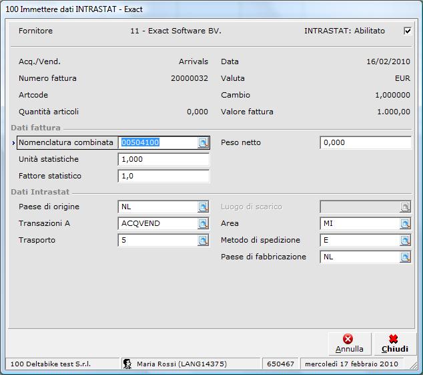Open Metodo di spedizione lookup icon

(x=405, y=240)
